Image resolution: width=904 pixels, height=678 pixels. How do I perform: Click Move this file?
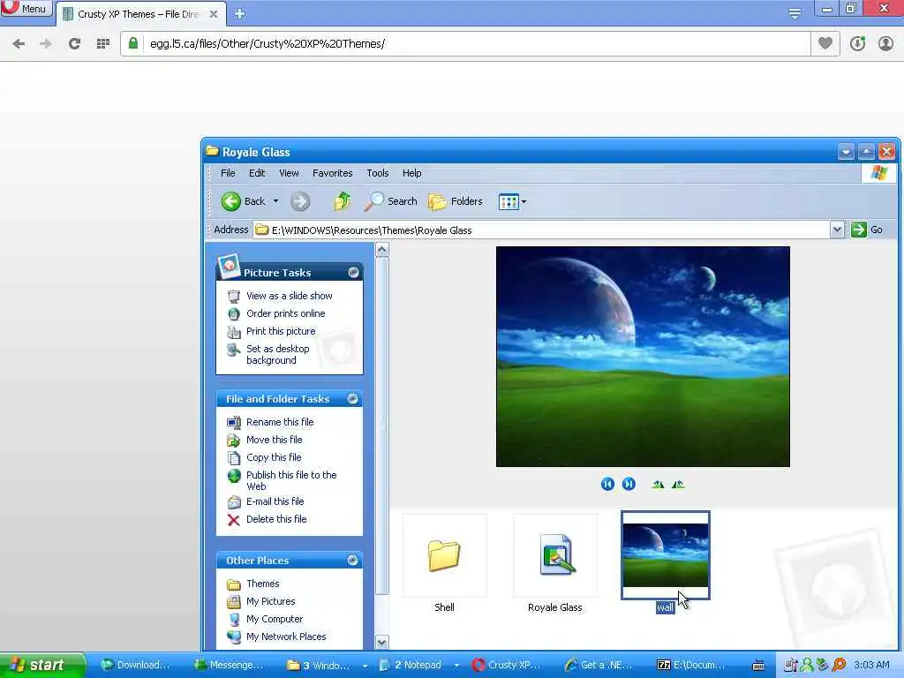coord(274,440)
